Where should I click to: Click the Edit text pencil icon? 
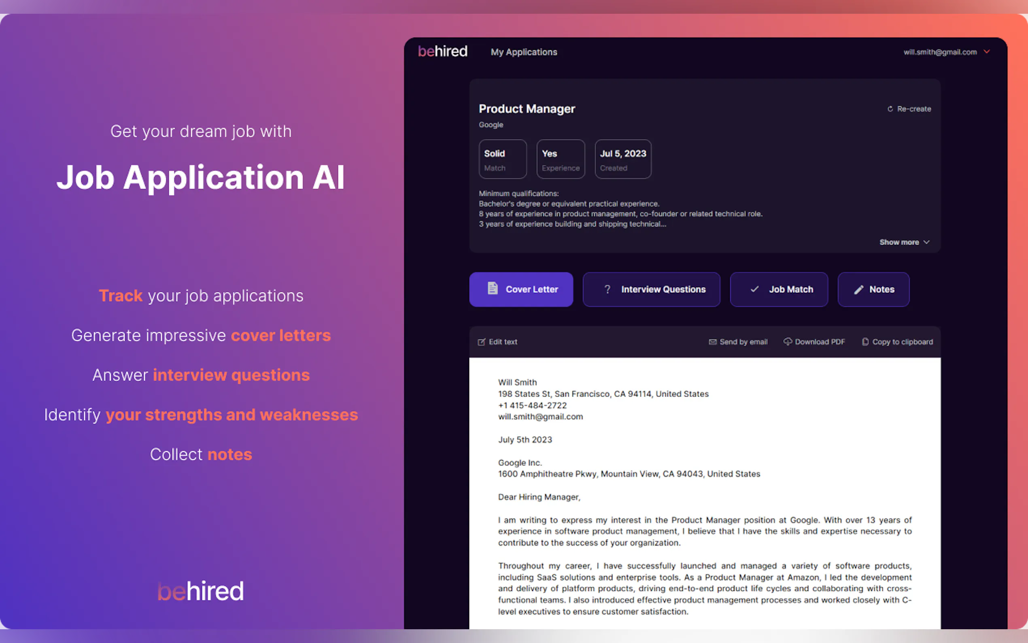[x=481, y=342]
